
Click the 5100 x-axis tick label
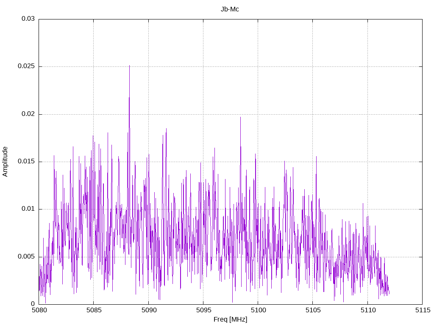[x=258, y=310]
